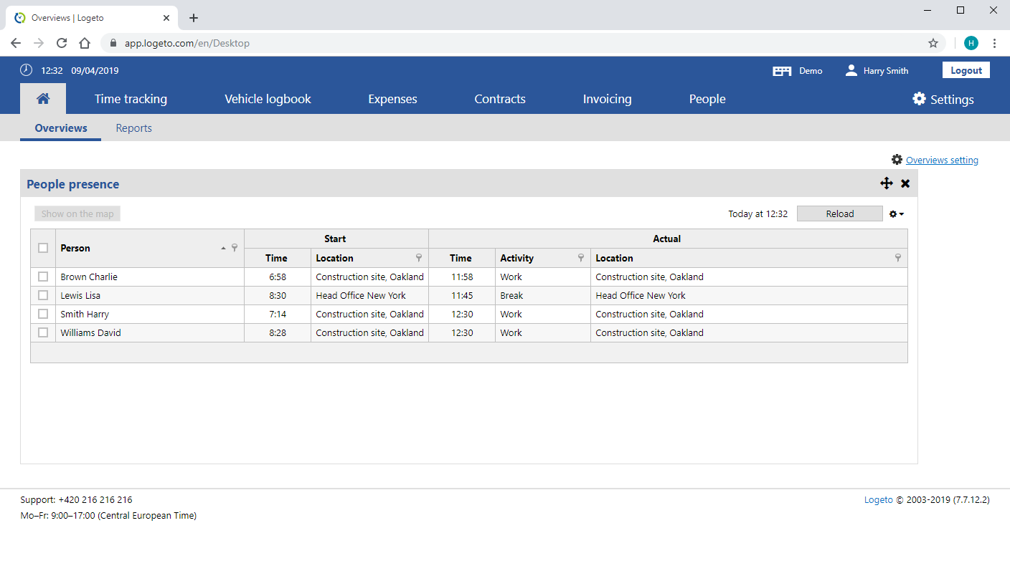
Task: Click the Activity column filter icon
Action: 581,258
